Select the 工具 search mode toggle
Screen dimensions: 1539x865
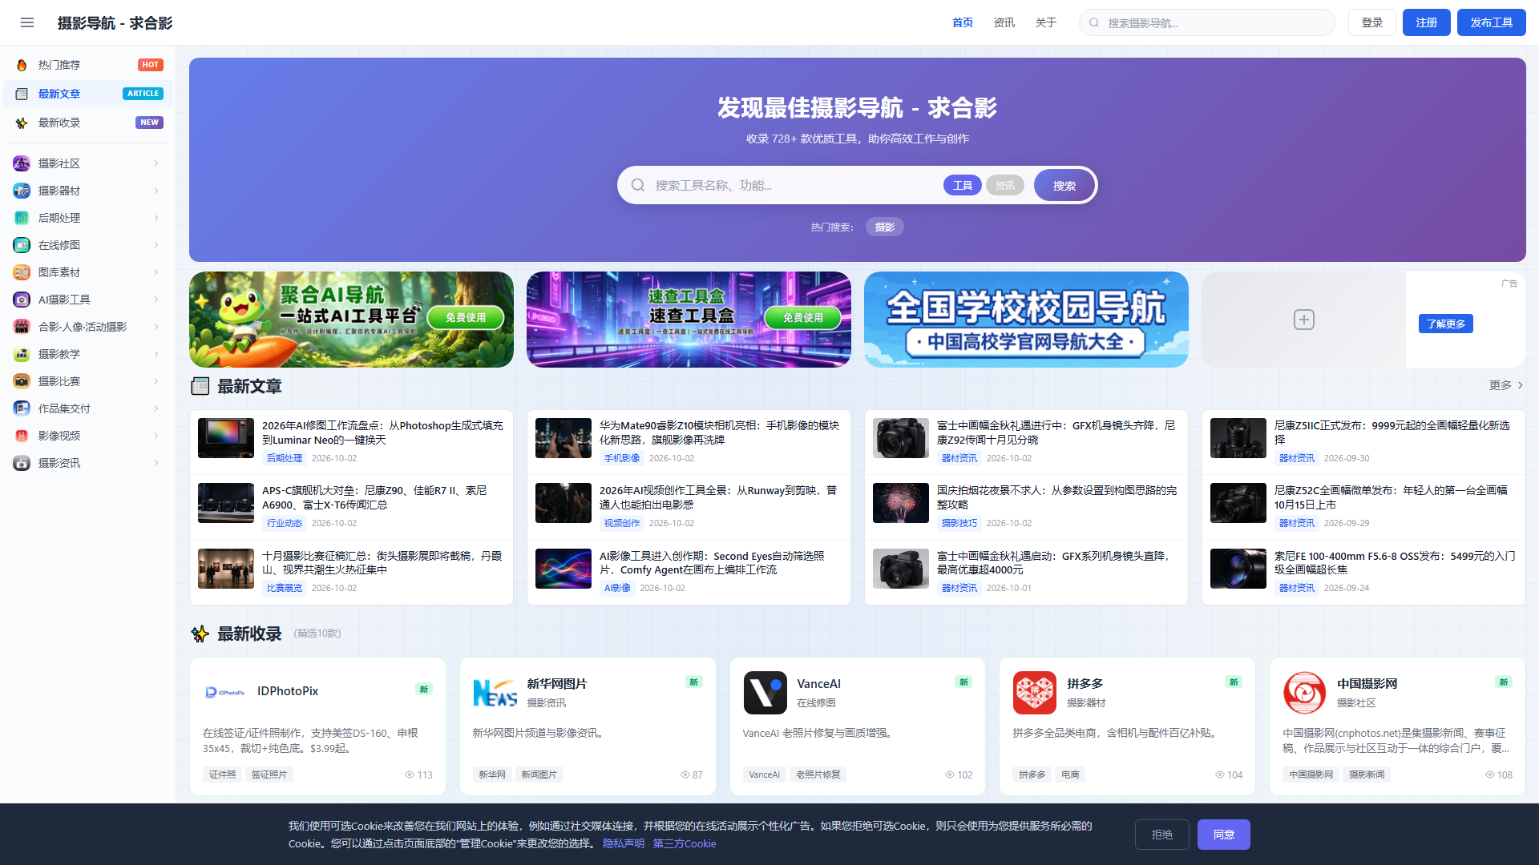pos(963,186)
